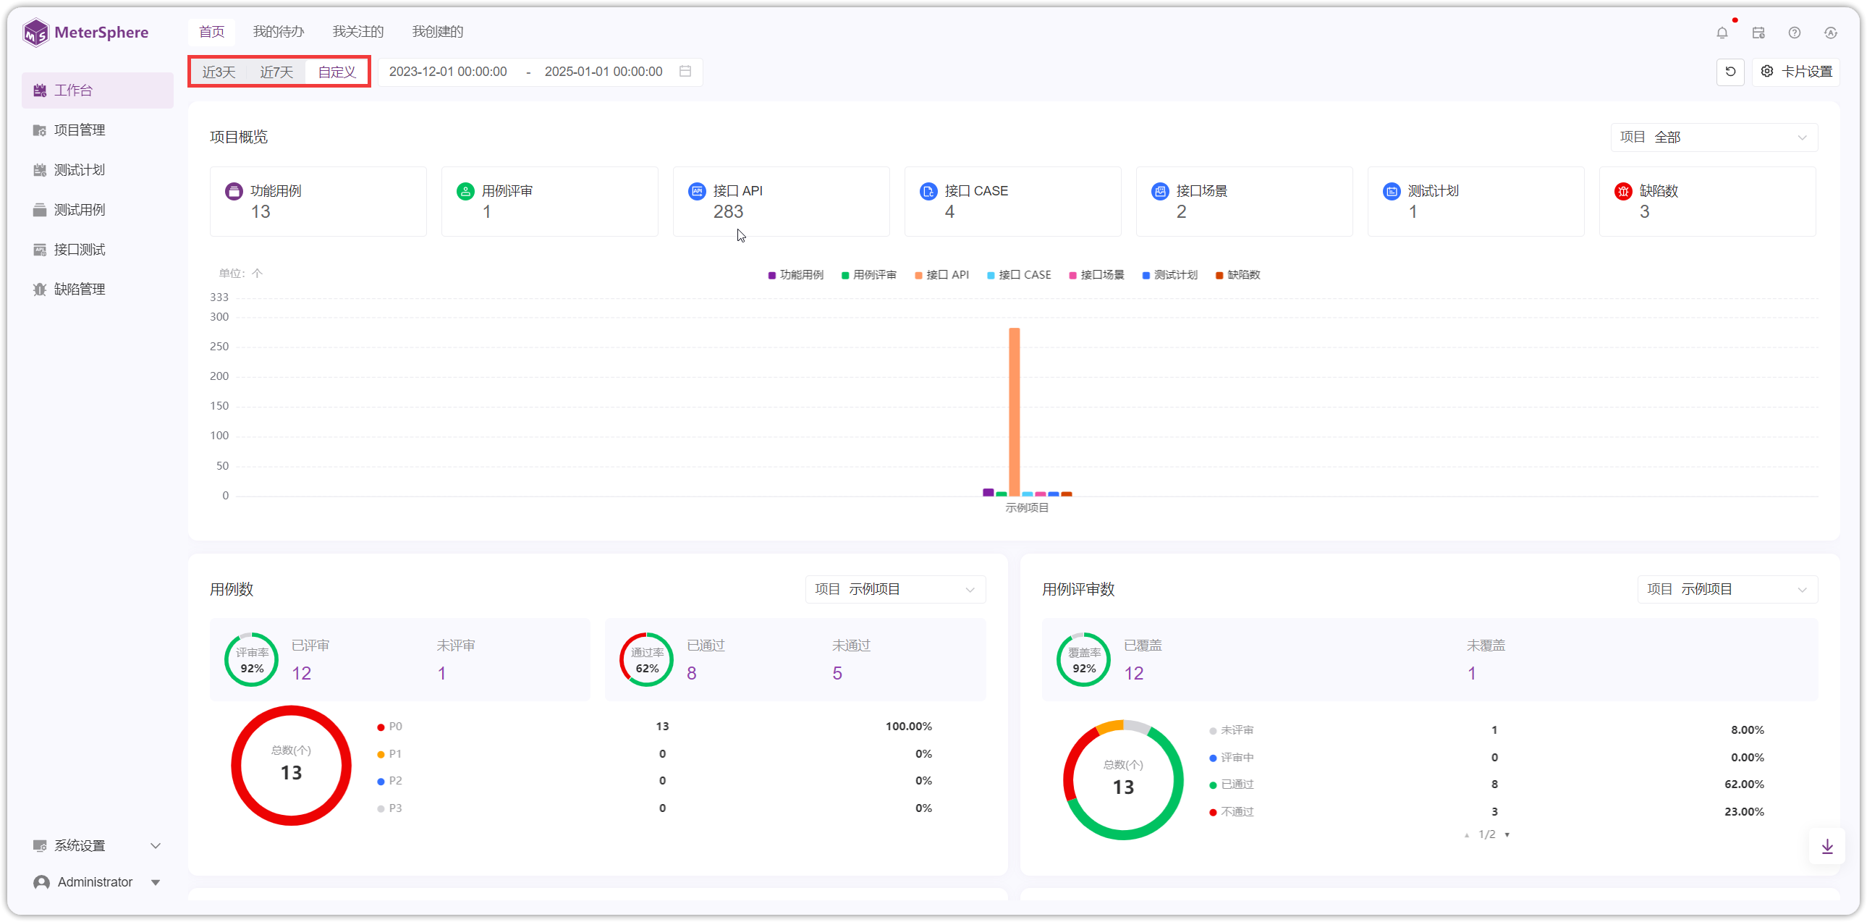Screen dimensions: 1867x922
Task: Open project dropdown in 用例数 card
Action: coord(895,589)
